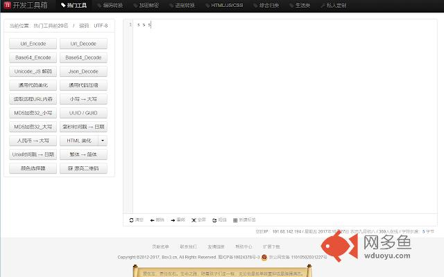Click the redo (重做) arrow icon

(x=173, y=220)
